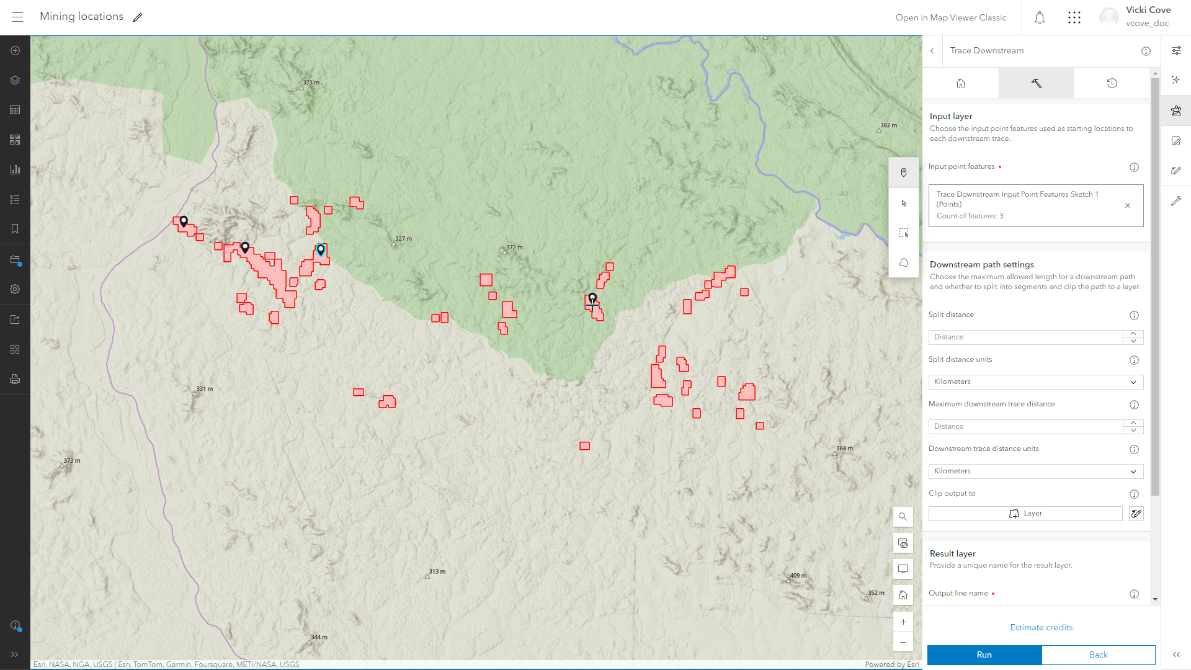1191x670 pixels.
Task: Click the Estimate credits link
Action: tap(1041, 628)
